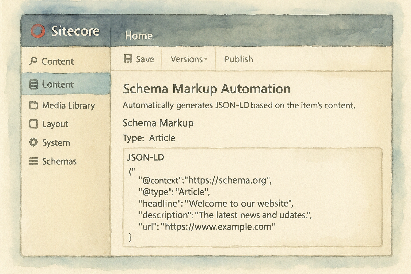
Task: Expand the Versions dropdown arrow
Action: point(205,59)
